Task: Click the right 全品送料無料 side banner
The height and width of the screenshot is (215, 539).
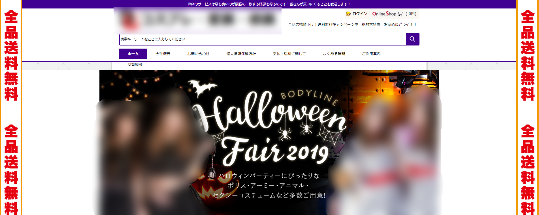Action: click(528, 107)
